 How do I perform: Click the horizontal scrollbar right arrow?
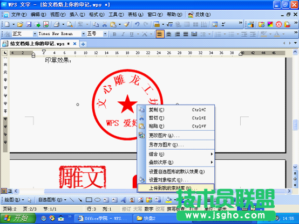(x=289, y=191)
